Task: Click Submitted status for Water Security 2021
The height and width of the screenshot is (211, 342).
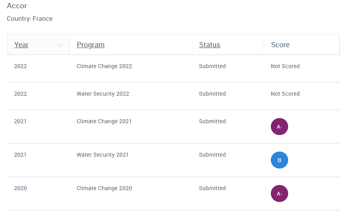Action: click(x=212, y=155)
